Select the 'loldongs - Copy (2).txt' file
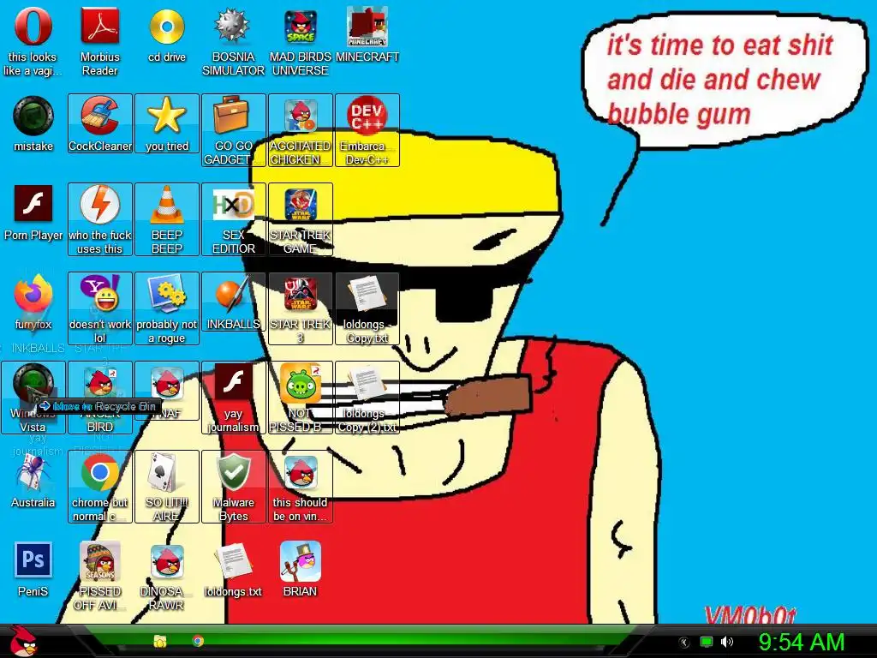The image size is (877, 658). click(367, 397)
